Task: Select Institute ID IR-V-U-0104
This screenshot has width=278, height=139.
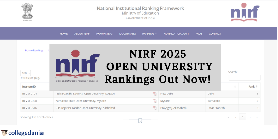Action: (x=30, y=94)
